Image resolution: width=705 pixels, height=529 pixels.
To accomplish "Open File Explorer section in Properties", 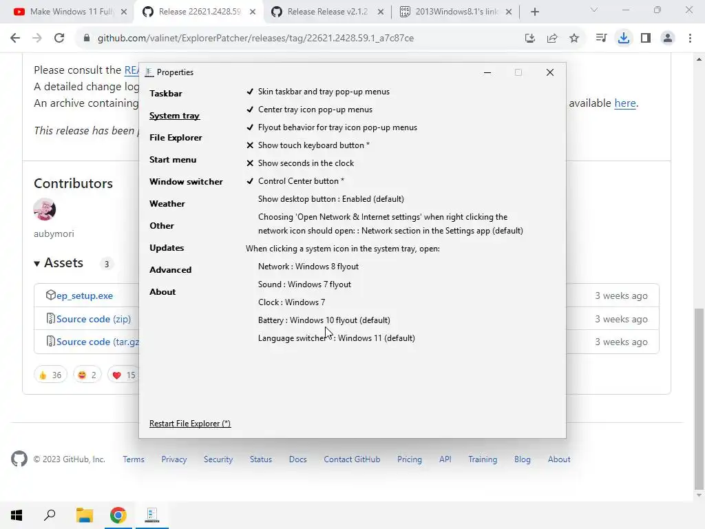I will [176, 138].
